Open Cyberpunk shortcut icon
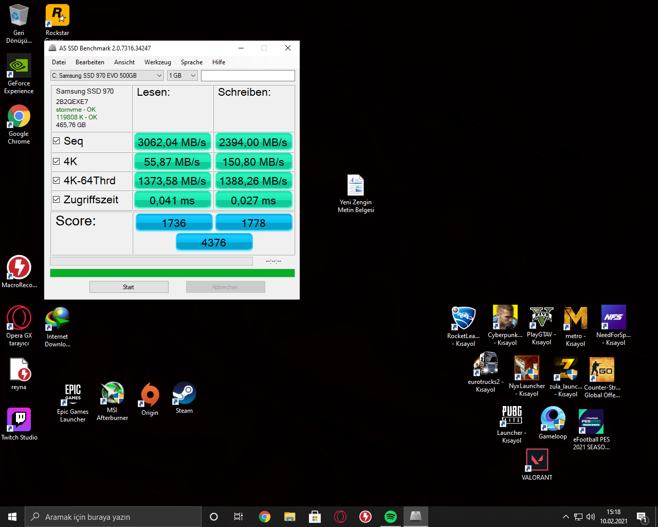Image resolution: width=658 pixels, height=527 pixels. 505,325
